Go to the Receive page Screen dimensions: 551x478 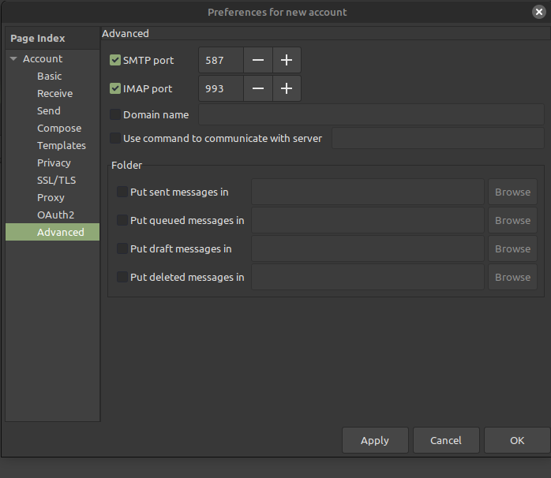click(54, 93)
